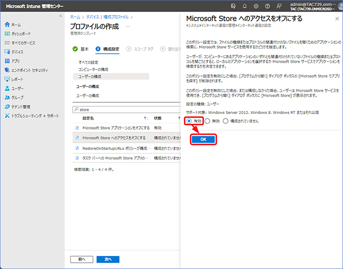343x269 pixels.
Task: Open the テナント管理 sidebar icon
Action: 7,107
